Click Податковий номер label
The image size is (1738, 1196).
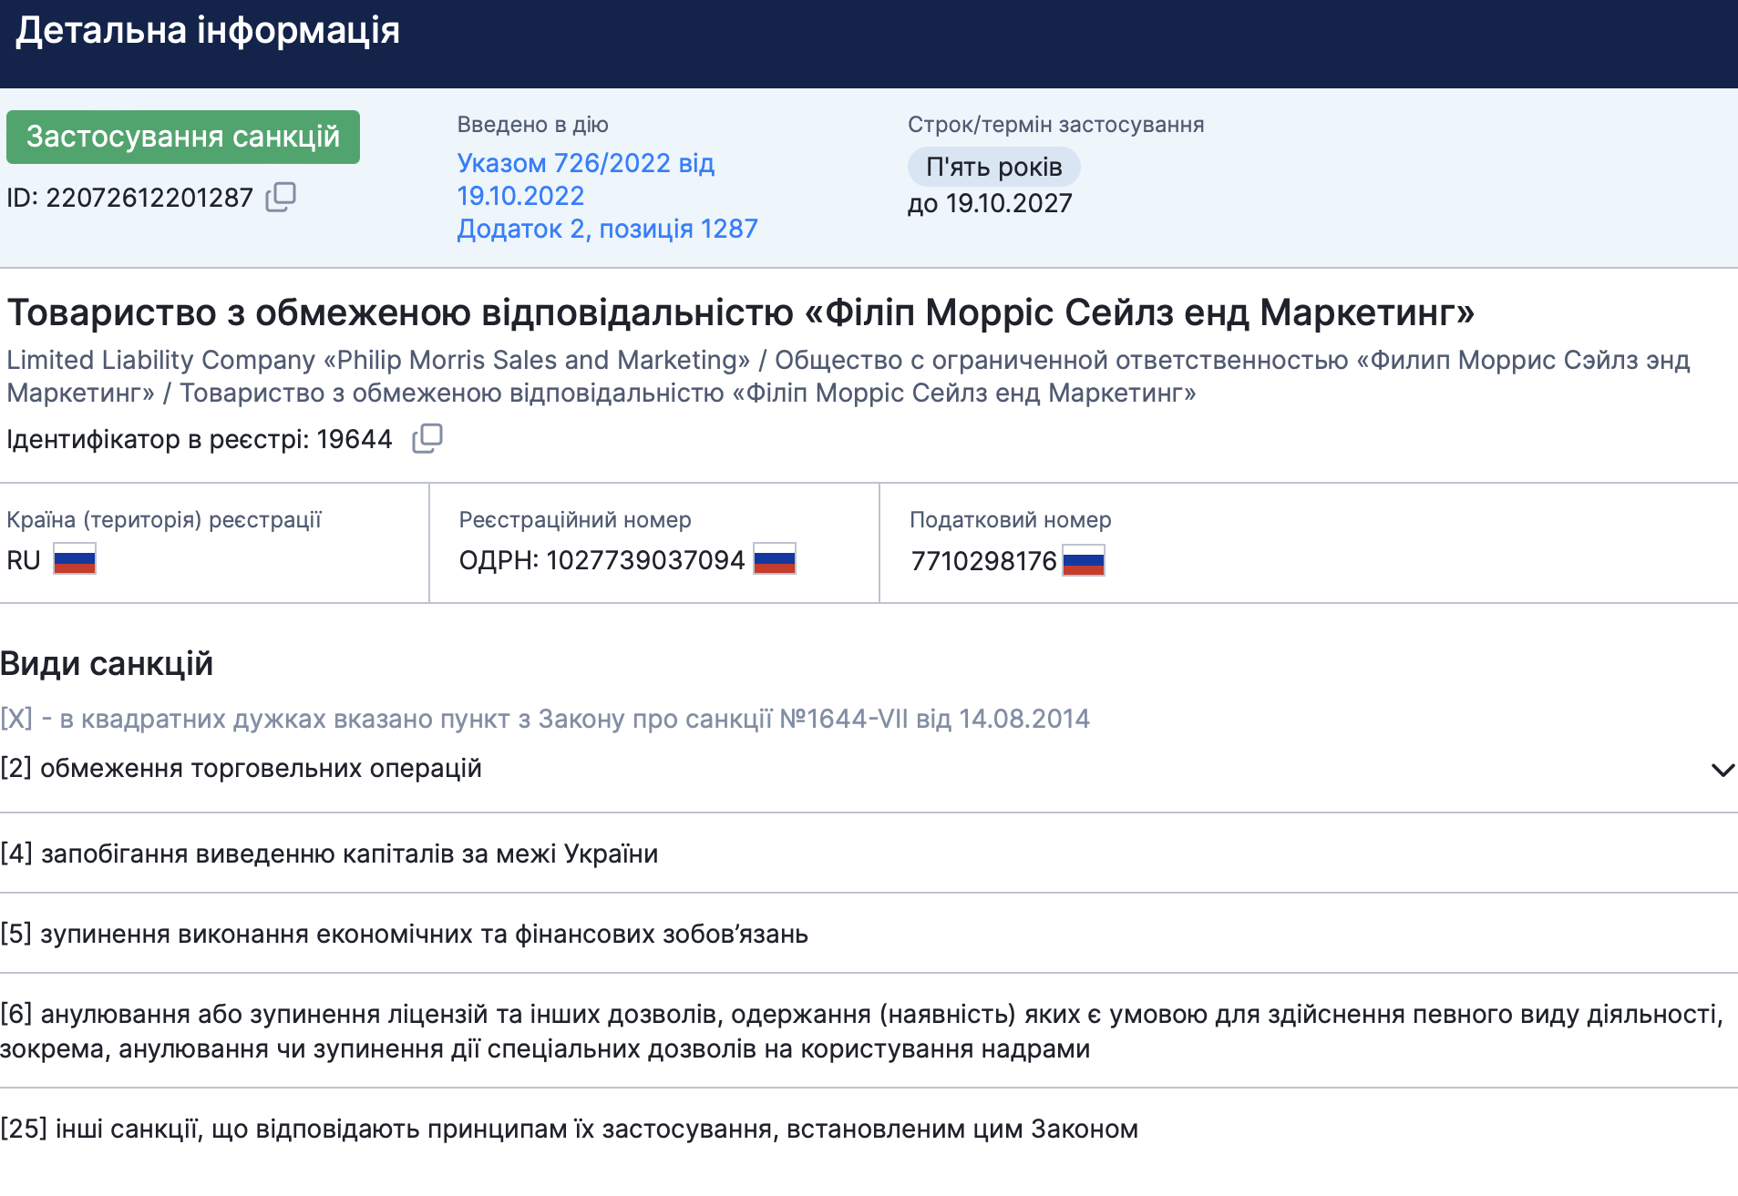(x=1011, y=520)
